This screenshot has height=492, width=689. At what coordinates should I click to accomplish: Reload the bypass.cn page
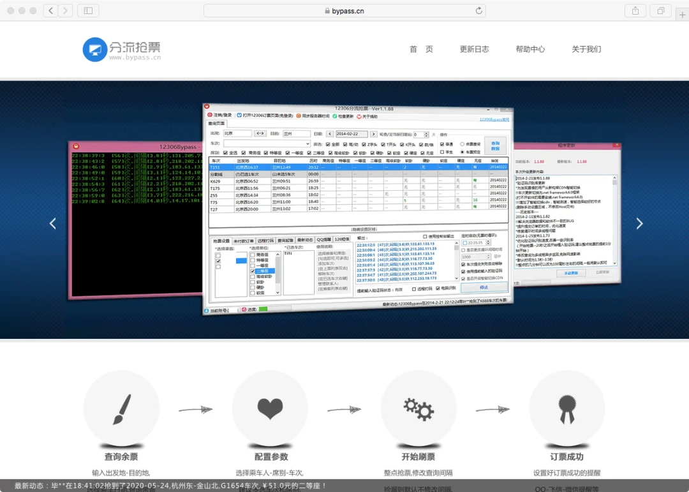click(x=478, y=11)
